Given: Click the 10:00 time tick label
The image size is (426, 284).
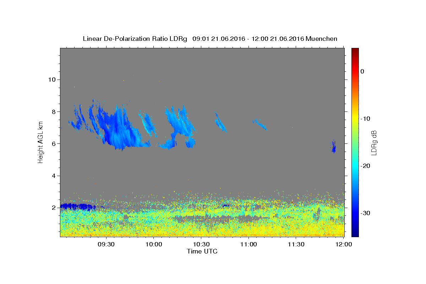Looking at the screenshot, I should (153, 244).
